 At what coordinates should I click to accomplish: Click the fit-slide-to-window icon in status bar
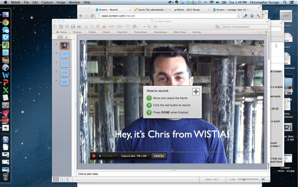pos(263,179)
